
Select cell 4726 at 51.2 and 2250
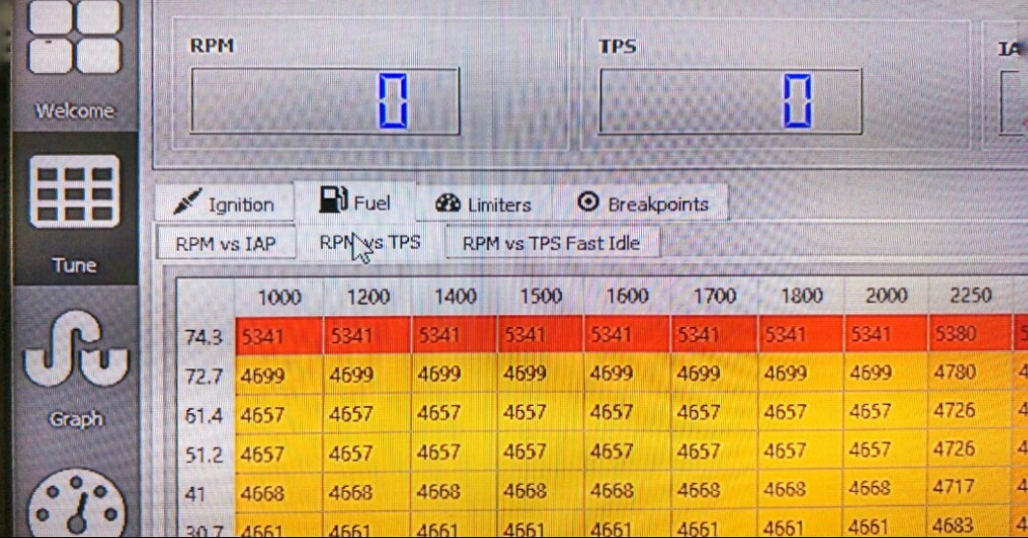[970, 449]
